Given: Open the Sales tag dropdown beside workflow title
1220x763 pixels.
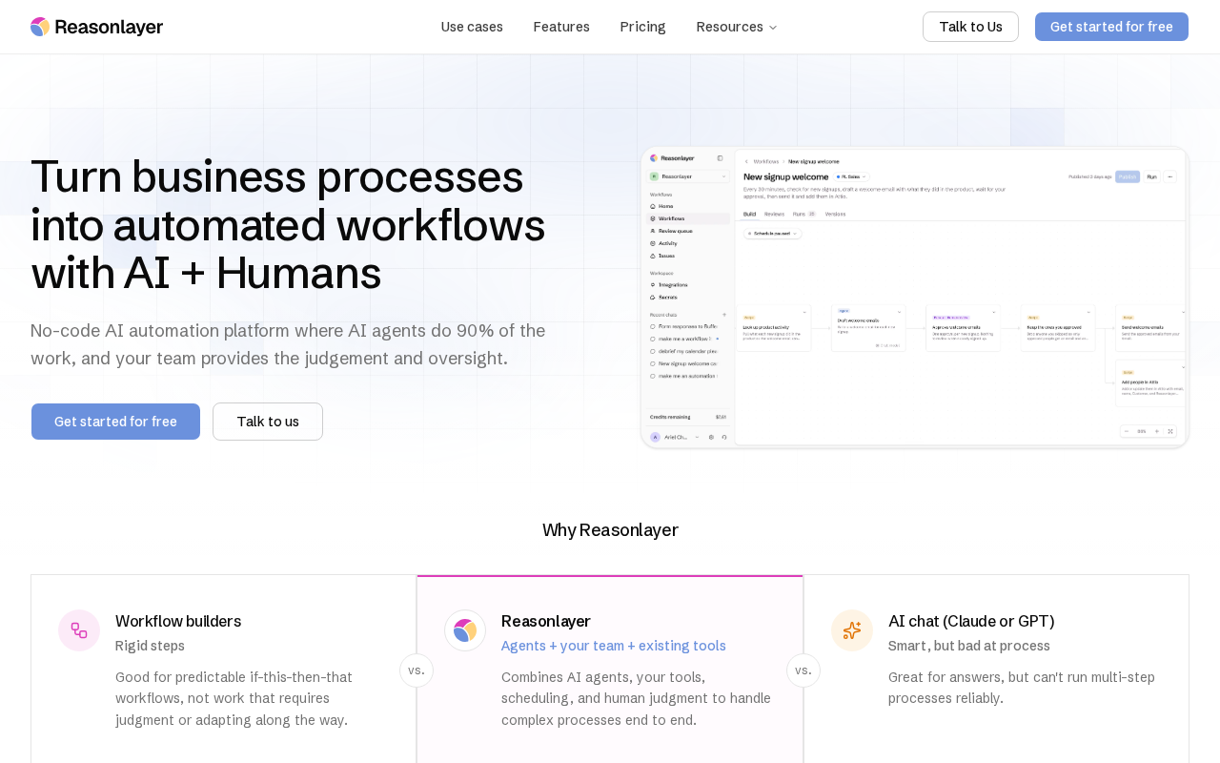Looking at the screenshot, I should point(852,176).
